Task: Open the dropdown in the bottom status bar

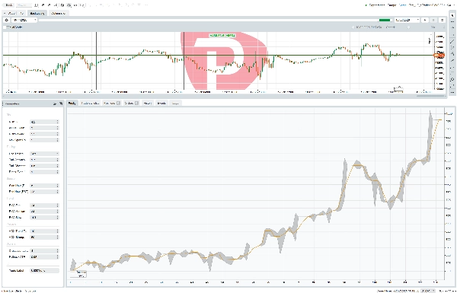Action: coord(428,291)
